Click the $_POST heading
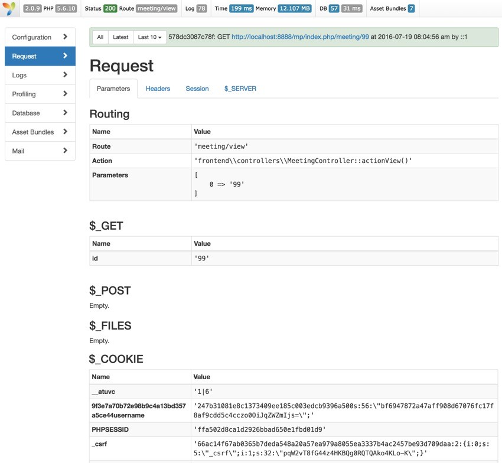 tap(110, 291)
